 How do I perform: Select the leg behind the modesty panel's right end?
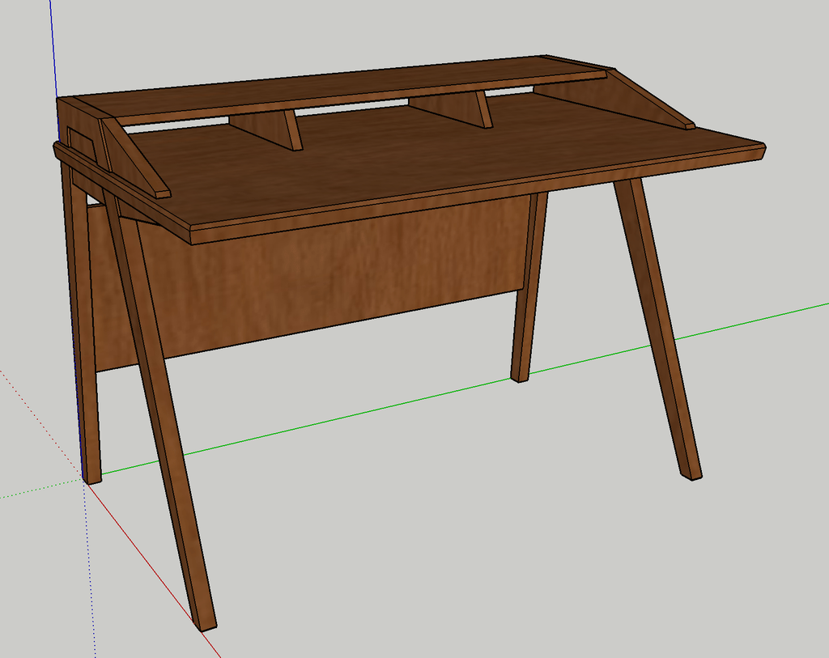pyautogui.click(x=529, y=288)
